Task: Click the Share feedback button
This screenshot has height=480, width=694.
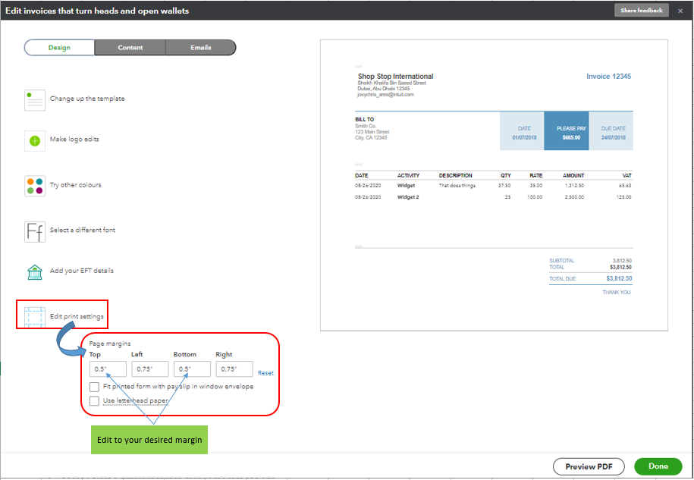Action: pyautogui.click(x=641, y=11)
